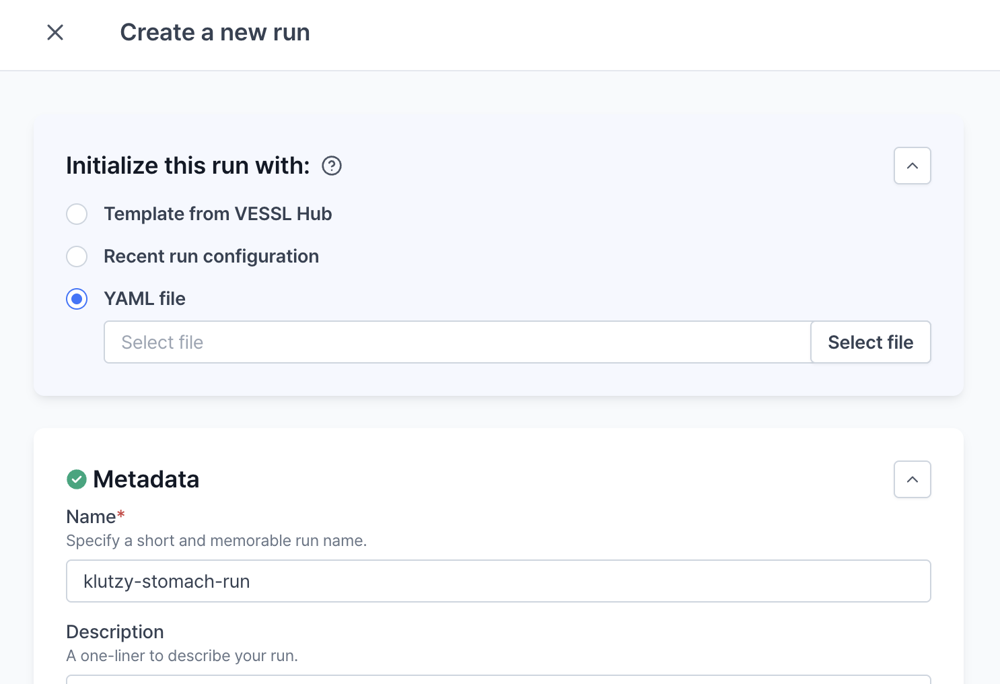1000x684 pixels.
Task: Click the help icon beside Initialize heading
Action: coord(332,166)
